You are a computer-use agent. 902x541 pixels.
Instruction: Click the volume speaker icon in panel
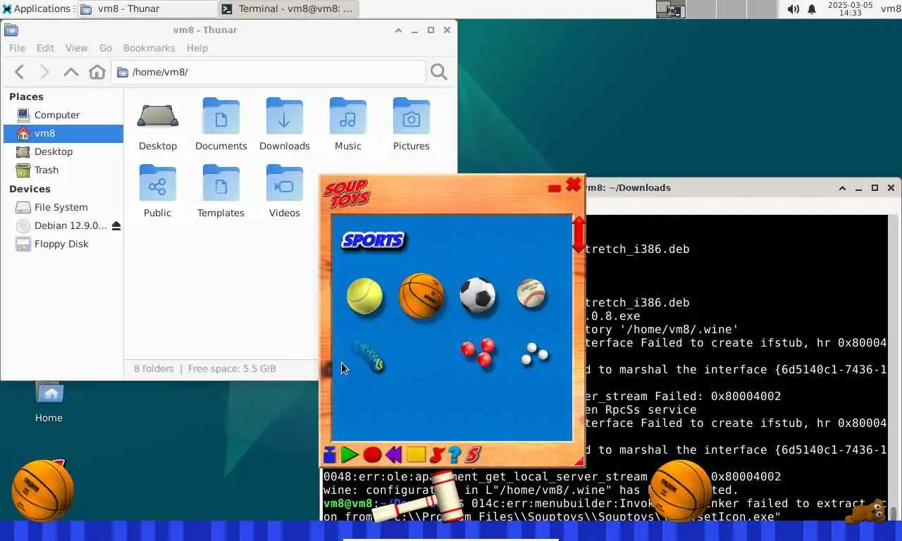click(793, 9)
